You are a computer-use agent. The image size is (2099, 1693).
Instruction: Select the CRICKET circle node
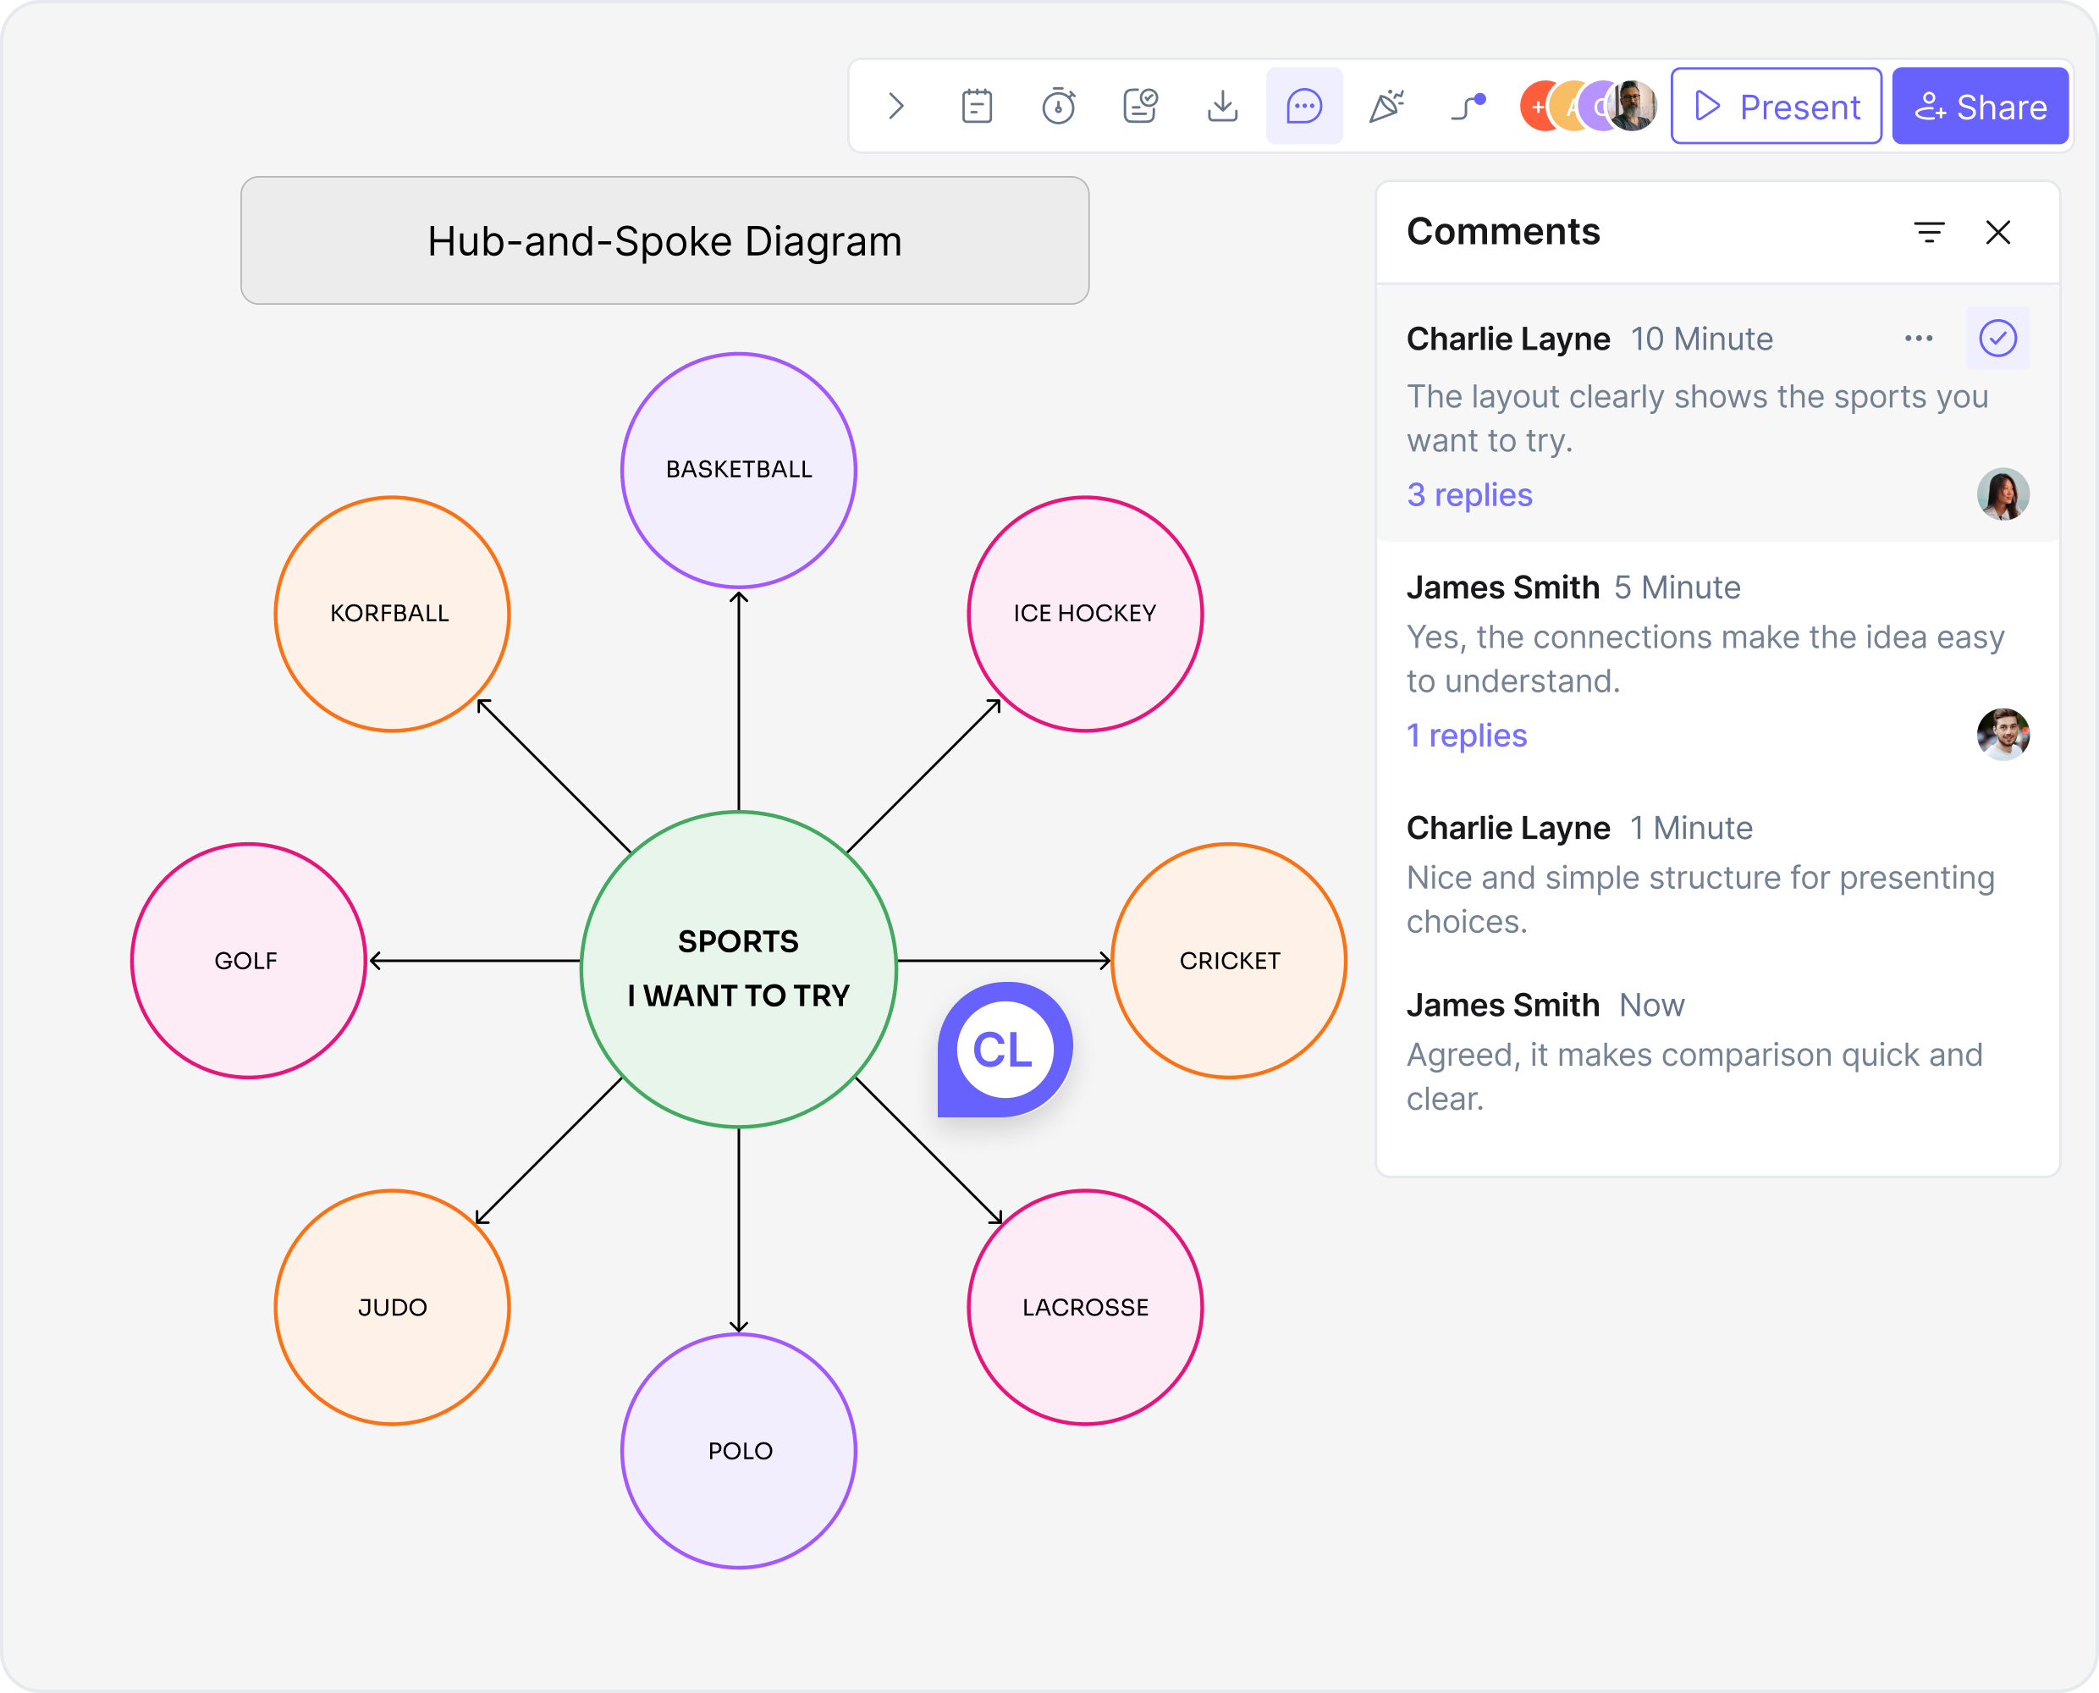pos(1228,961)
